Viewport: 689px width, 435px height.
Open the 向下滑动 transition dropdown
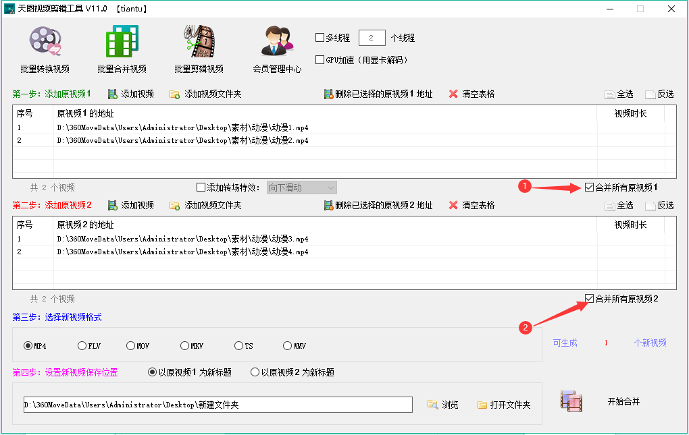(301, 187)
